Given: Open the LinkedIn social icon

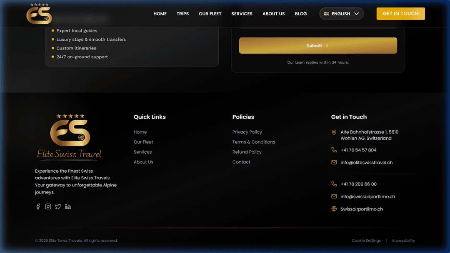Looking at the screenshot, I should coord(68,206).
